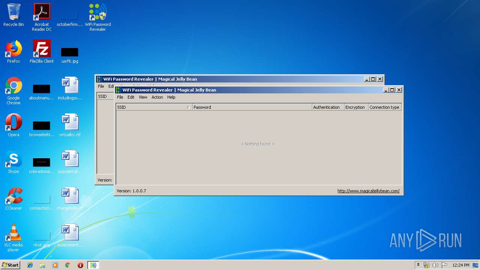Open File menu in the back window
This screenshot has height=270, width=480.
coord(101,86)
